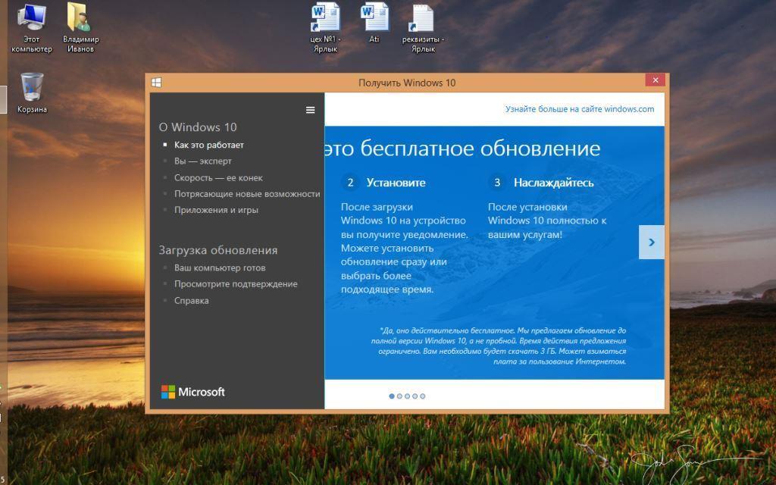776x485 pixels.
Task: Close the Получить Windows 10 window
Action: (x=656, y=80)
